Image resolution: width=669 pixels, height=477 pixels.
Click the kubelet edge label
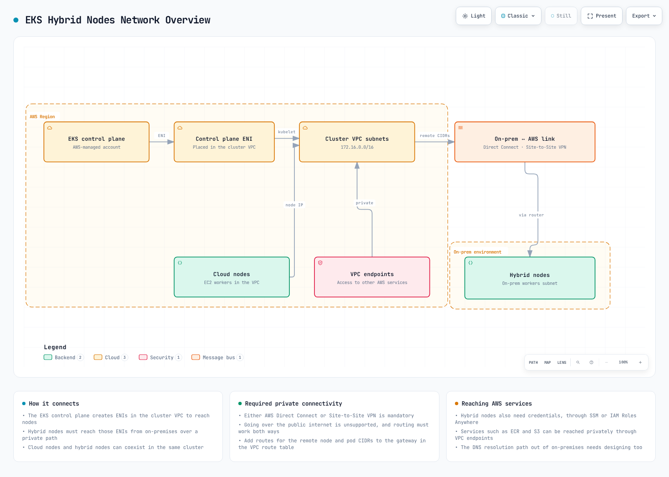287,132
